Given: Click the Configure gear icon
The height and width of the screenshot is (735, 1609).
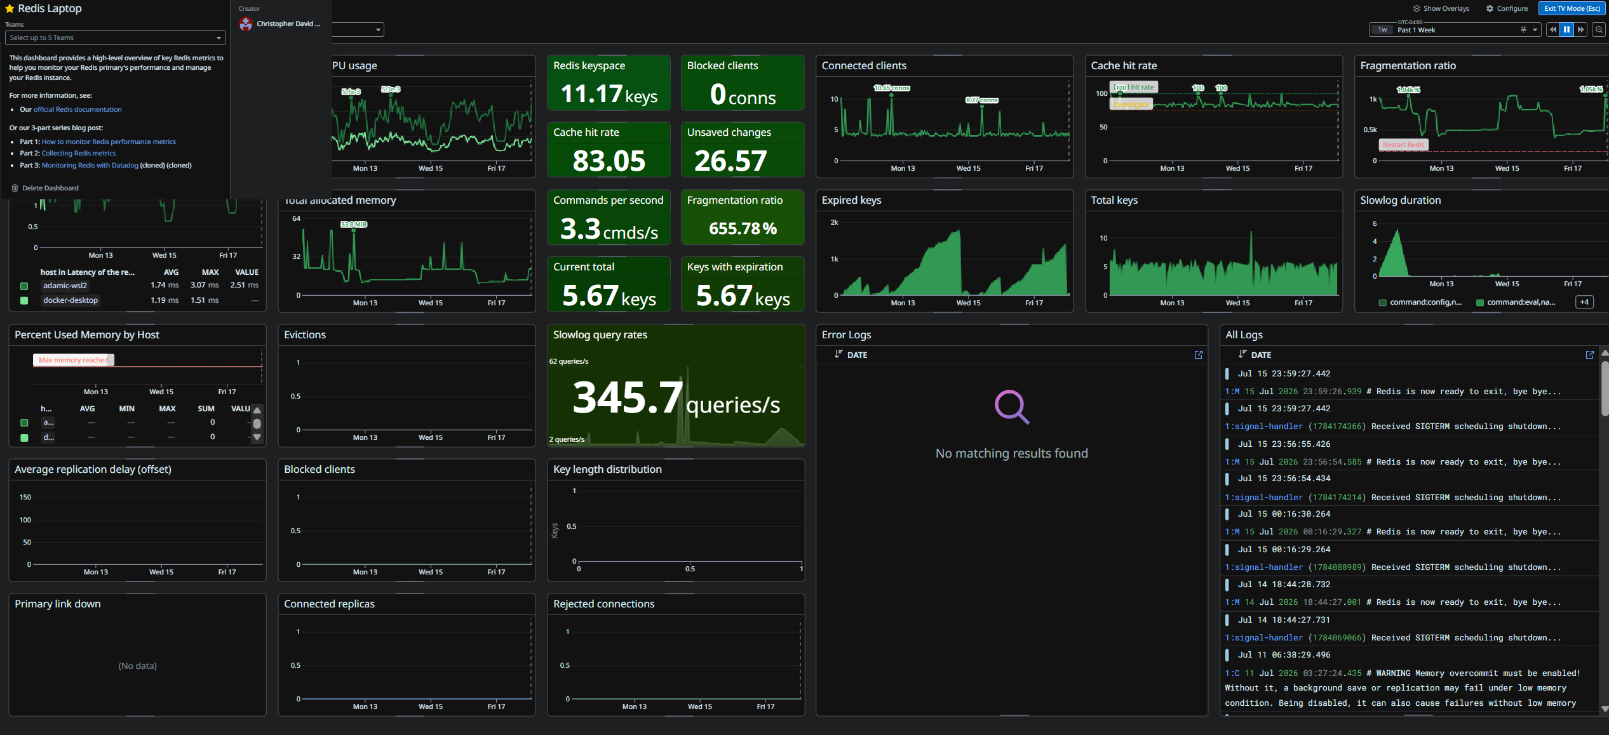Looking at the screenshot, I should pos(1490,9).
